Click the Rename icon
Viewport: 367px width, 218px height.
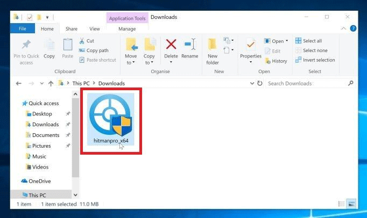(190, 44)
